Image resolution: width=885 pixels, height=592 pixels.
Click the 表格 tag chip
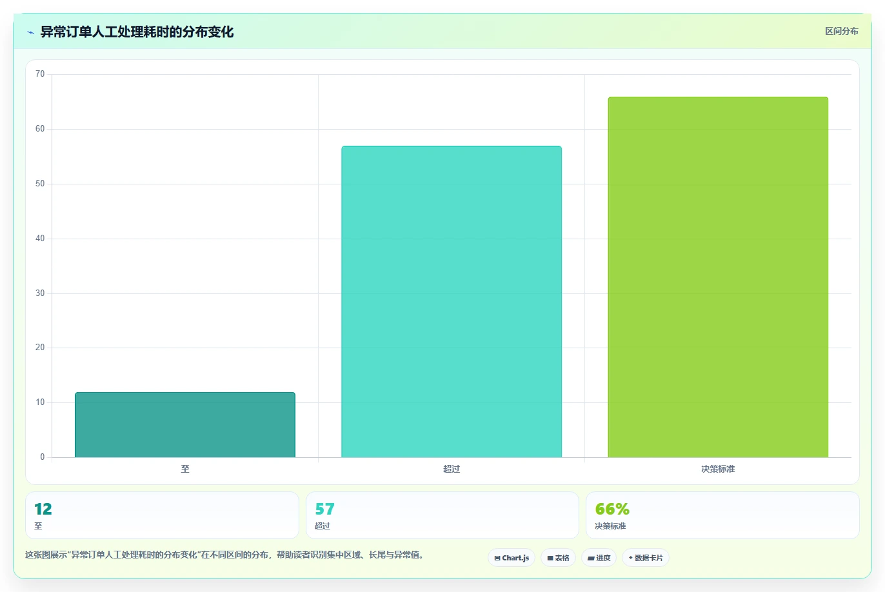click(558, 558)
